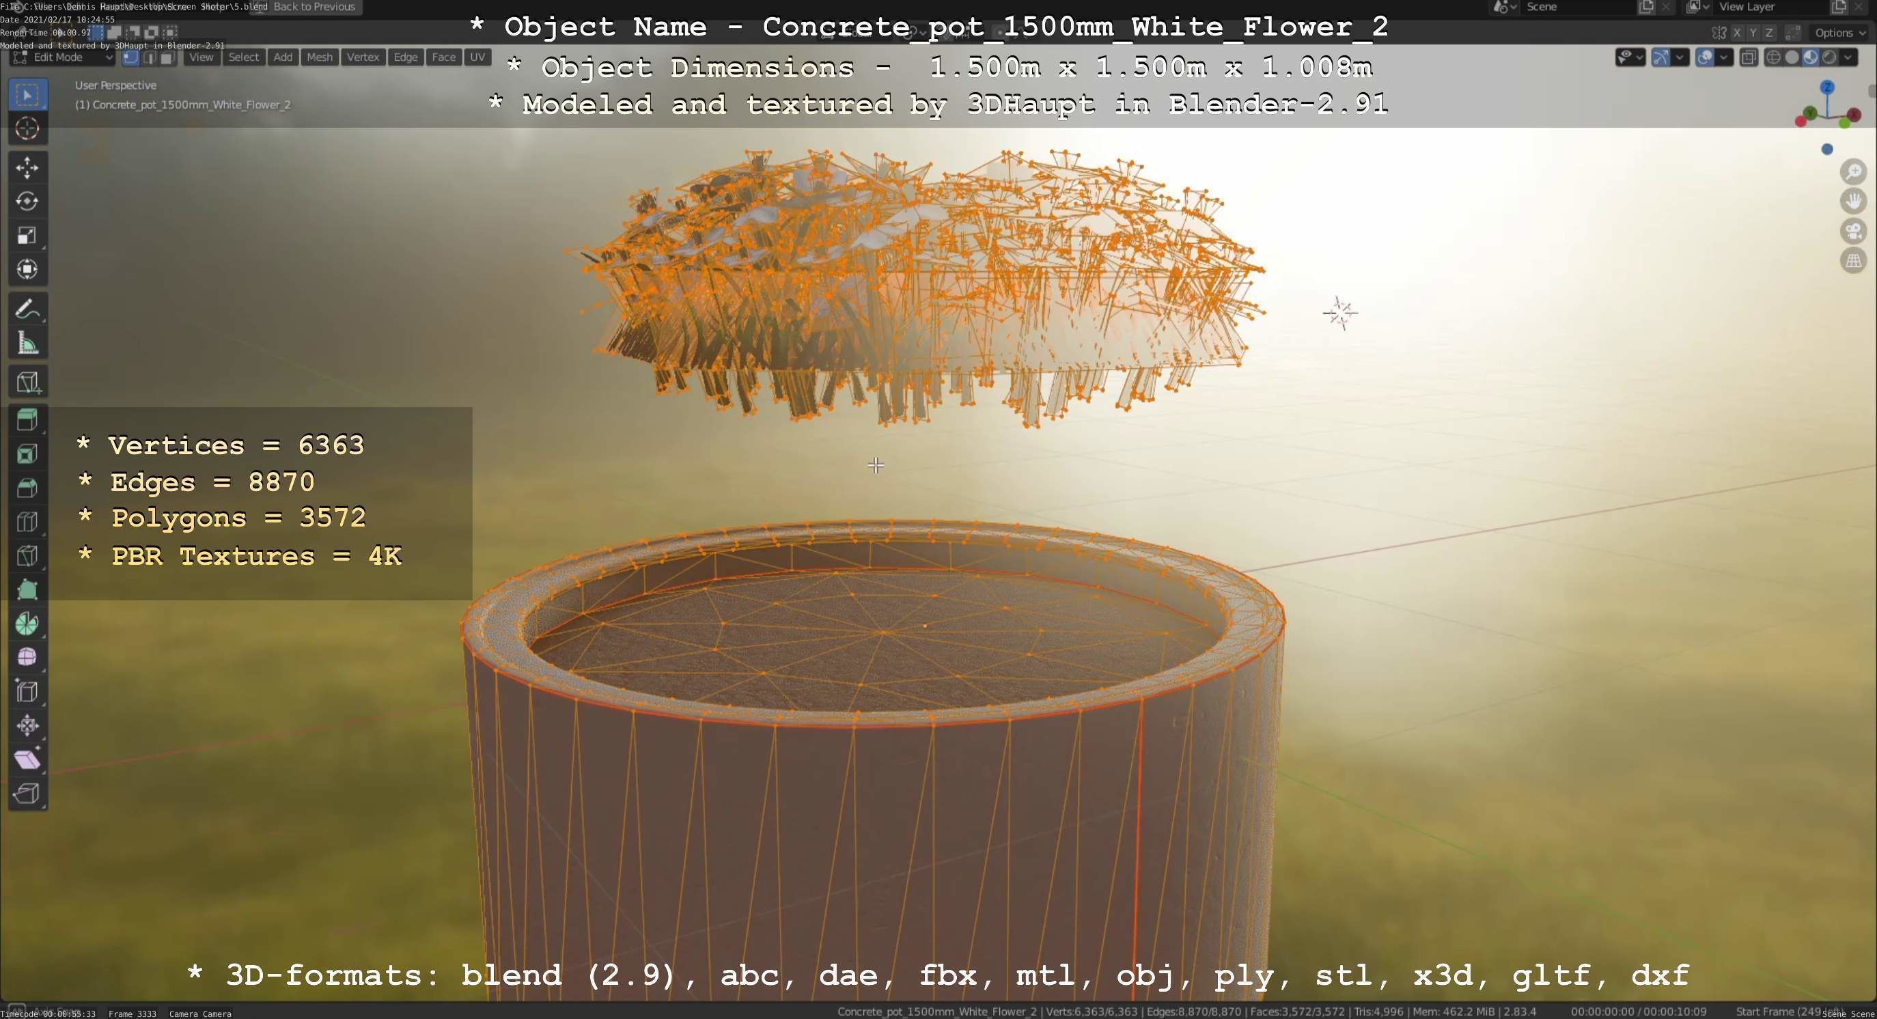Open object type visibility dropdown
Screen dimensions: 1877x1019
[1630, 57]
